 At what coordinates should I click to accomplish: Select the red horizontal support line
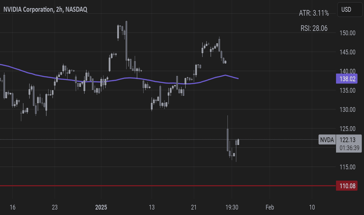coord(167,186)
